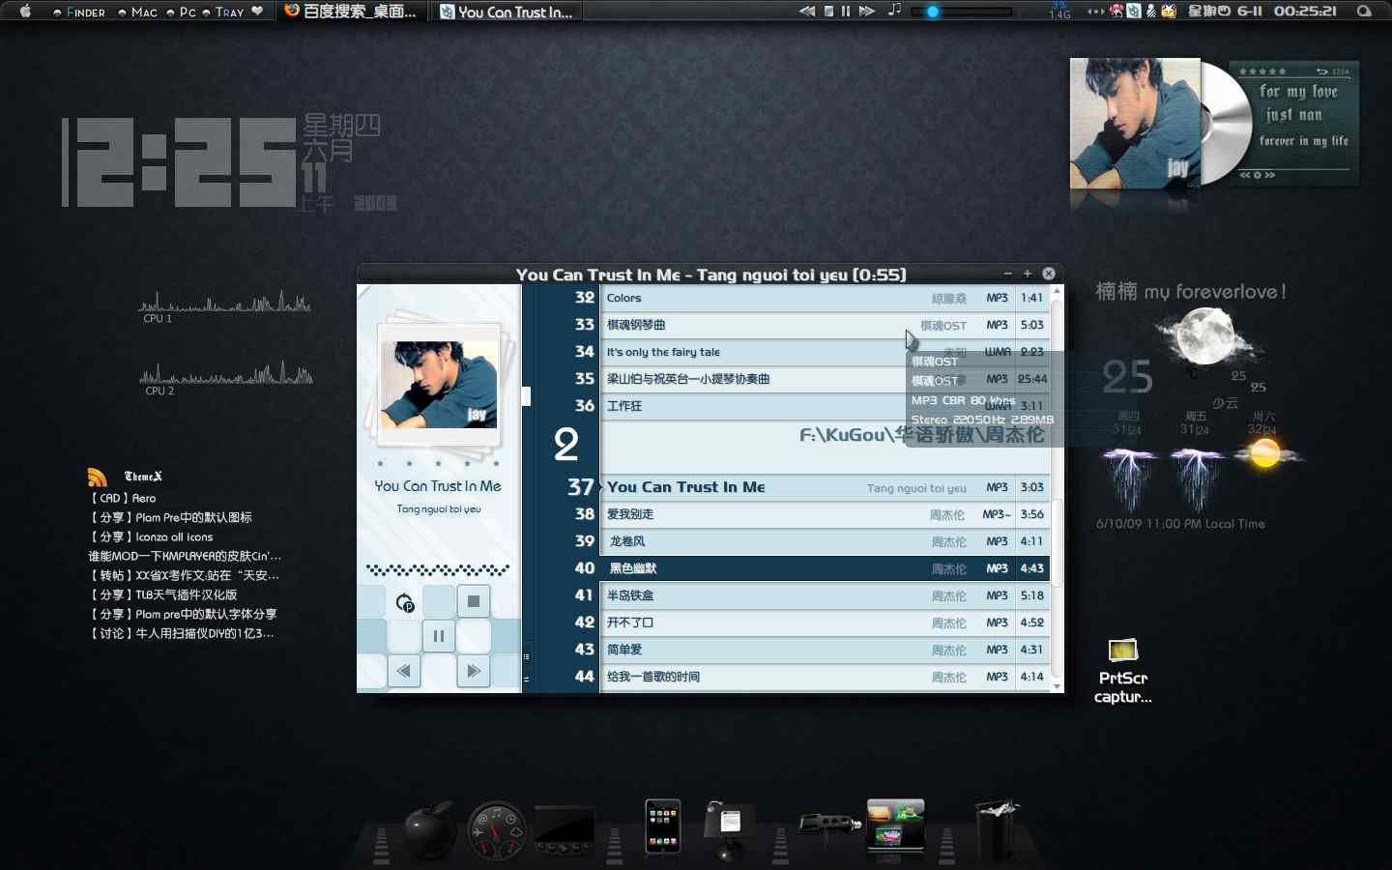Open the trash bin dock icon
The image size is (1392, 870).
[997, 828]
